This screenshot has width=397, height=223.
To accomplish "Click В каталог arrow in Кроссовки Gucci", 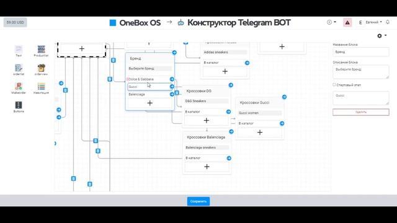I will (x=282, y=123).
